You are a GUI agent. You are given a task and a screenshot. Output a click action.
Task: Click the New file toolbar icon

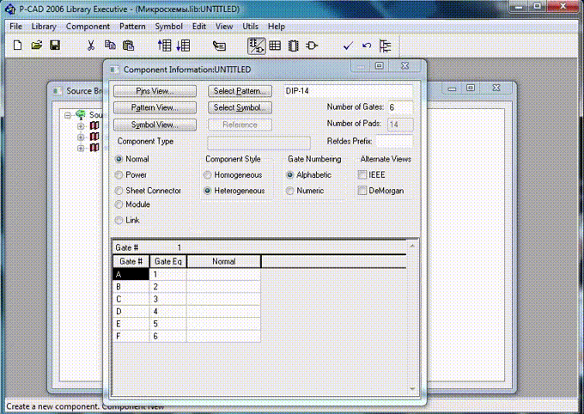[x=17, y=46]
